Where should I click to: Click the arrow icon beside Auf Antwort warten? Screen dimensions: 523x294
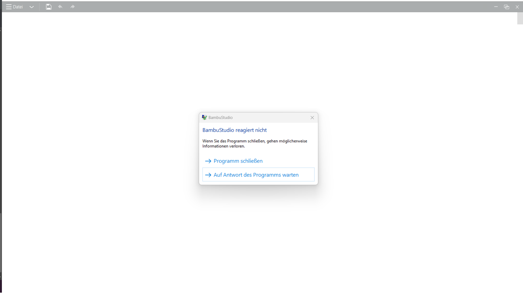[x=208, y=175]
